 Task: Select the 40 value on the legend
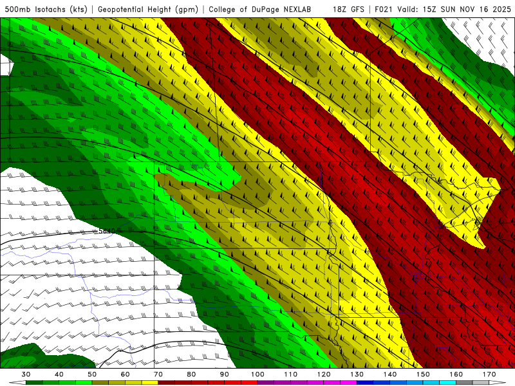(59, 374)
